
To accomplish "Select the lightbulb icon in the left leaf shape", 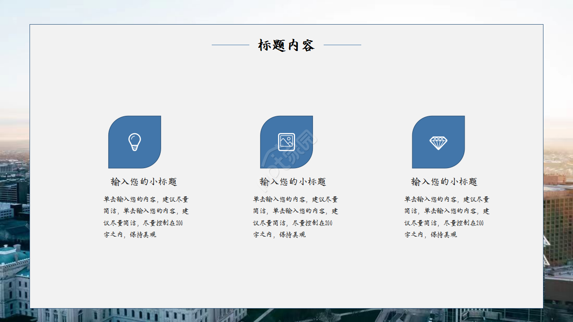I will click(134, 142).
